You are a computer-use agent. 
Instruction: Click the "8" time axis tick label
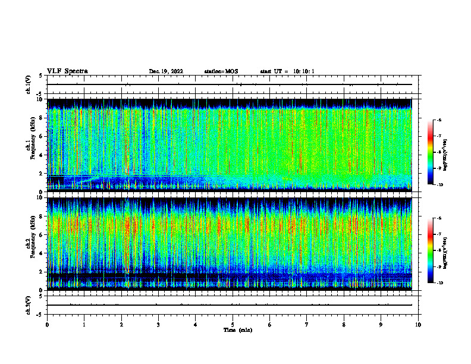tap(344, 325)
